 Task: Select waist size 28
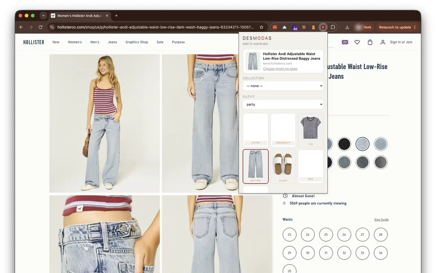point(380,234)
